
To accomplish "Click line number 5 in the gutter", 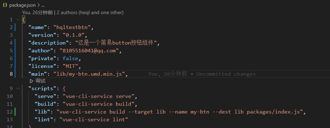I will (11, 51).
